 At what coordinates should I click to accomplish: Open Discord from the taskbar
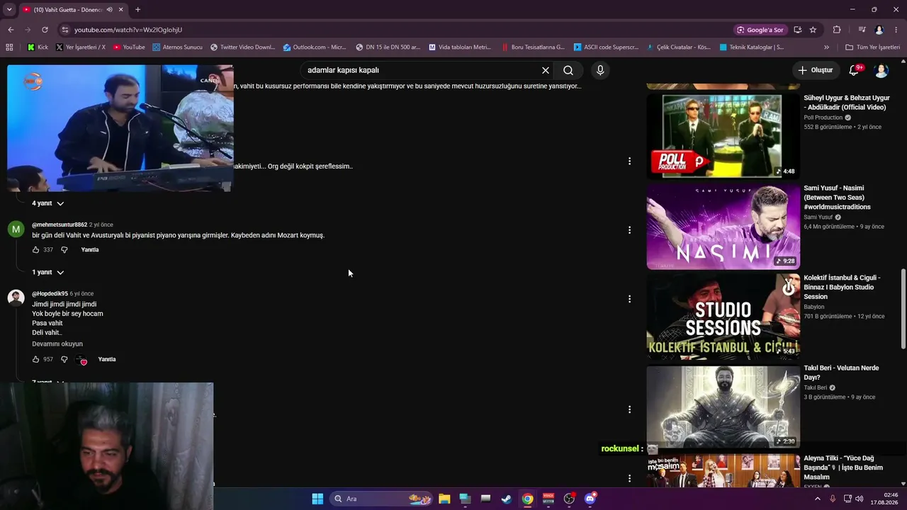[590, 499]
